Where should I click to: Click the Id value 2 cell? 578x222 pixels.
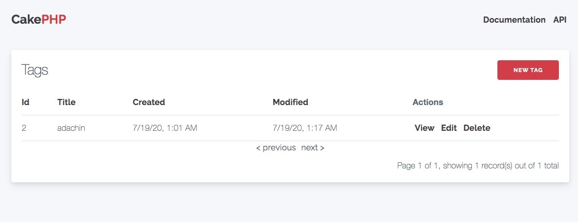[24, 128]
